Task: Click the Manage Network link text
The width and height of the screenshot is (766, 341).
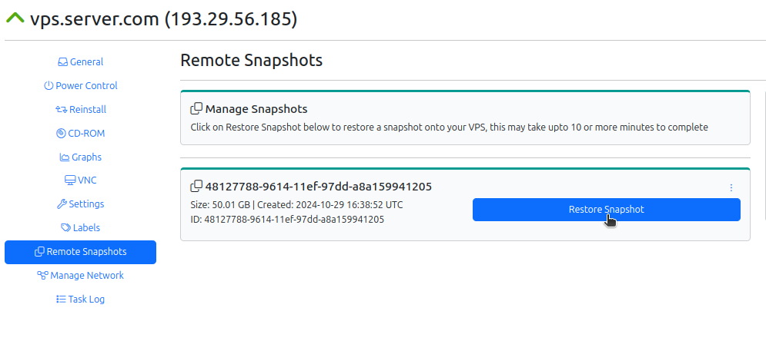Action: coord(87,276)
